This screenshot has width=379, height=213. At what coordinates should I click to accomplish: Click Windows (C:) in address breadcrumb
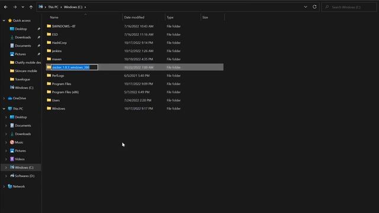pyautogui.click(x=73, y=7)
